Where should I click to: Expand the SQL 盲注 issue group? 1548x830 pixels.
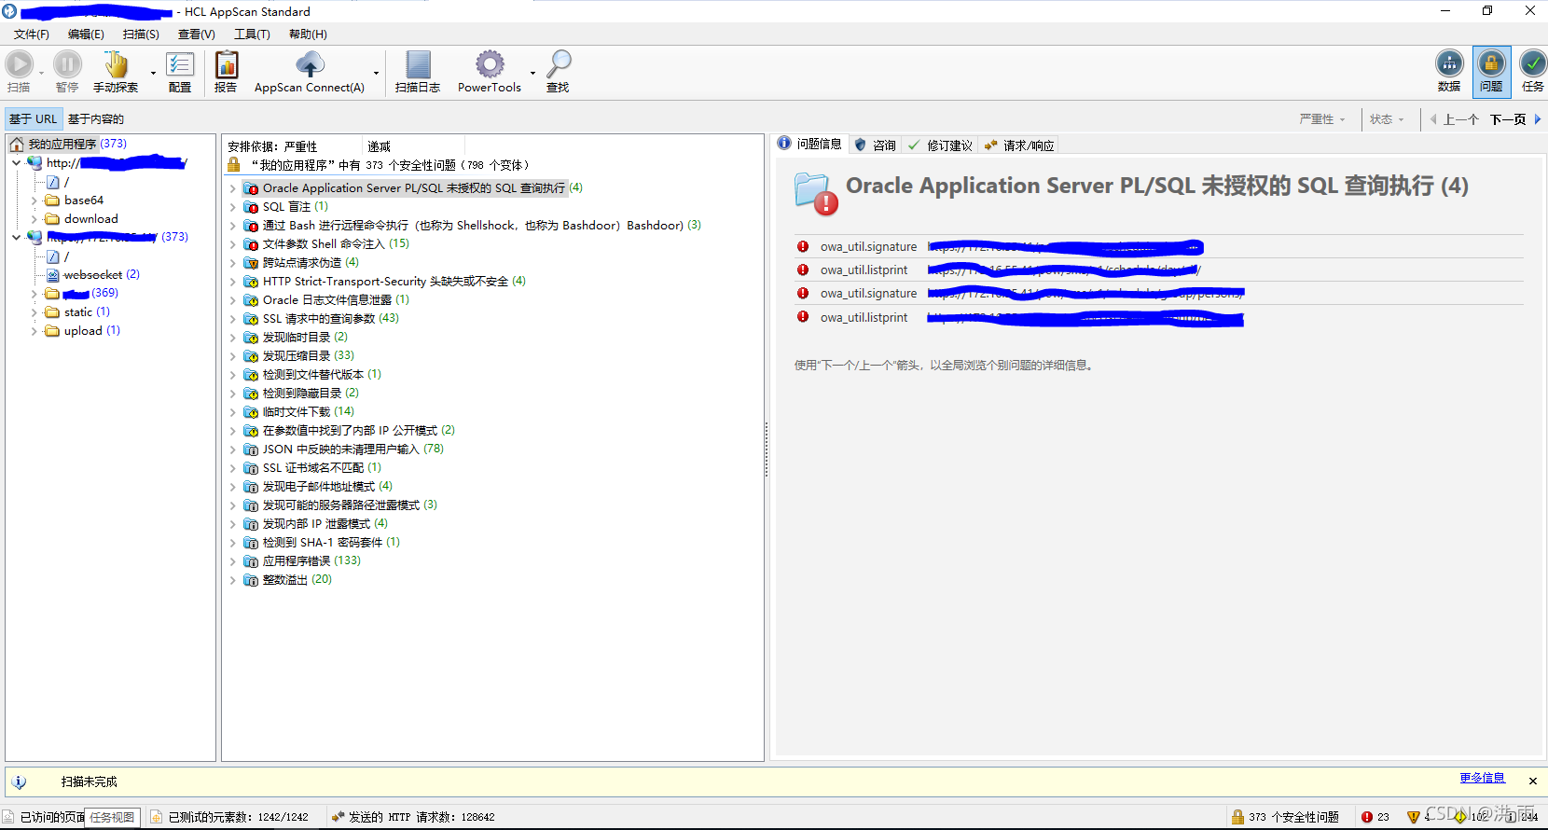[x=233, y=207]
